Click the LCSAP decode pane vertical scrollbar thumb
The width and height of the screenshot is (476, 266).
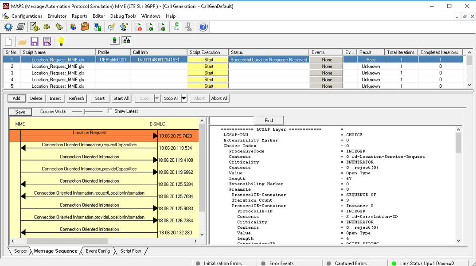tap(458, 143)
